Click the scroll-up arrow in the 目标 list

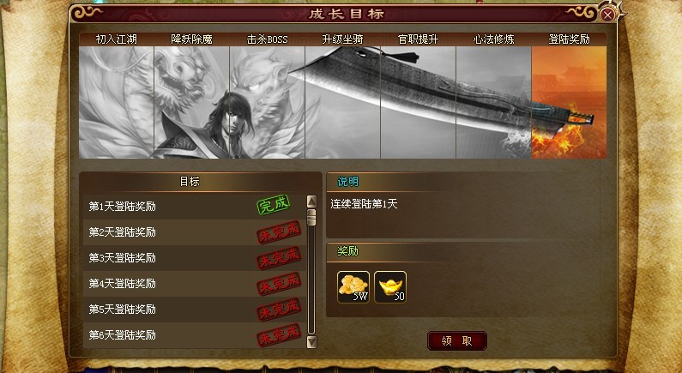tap(311, 202)
